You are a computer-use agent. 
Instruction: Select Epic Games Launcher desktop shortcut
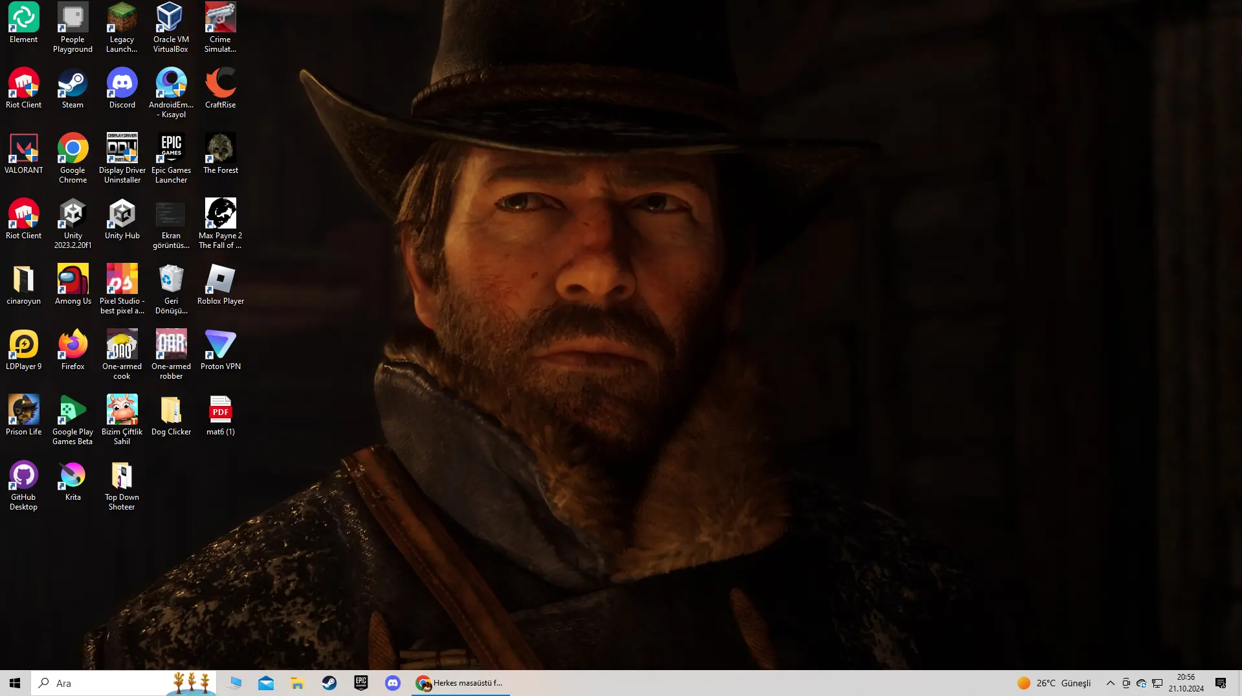pyautogui.click(x=171, y=159)
